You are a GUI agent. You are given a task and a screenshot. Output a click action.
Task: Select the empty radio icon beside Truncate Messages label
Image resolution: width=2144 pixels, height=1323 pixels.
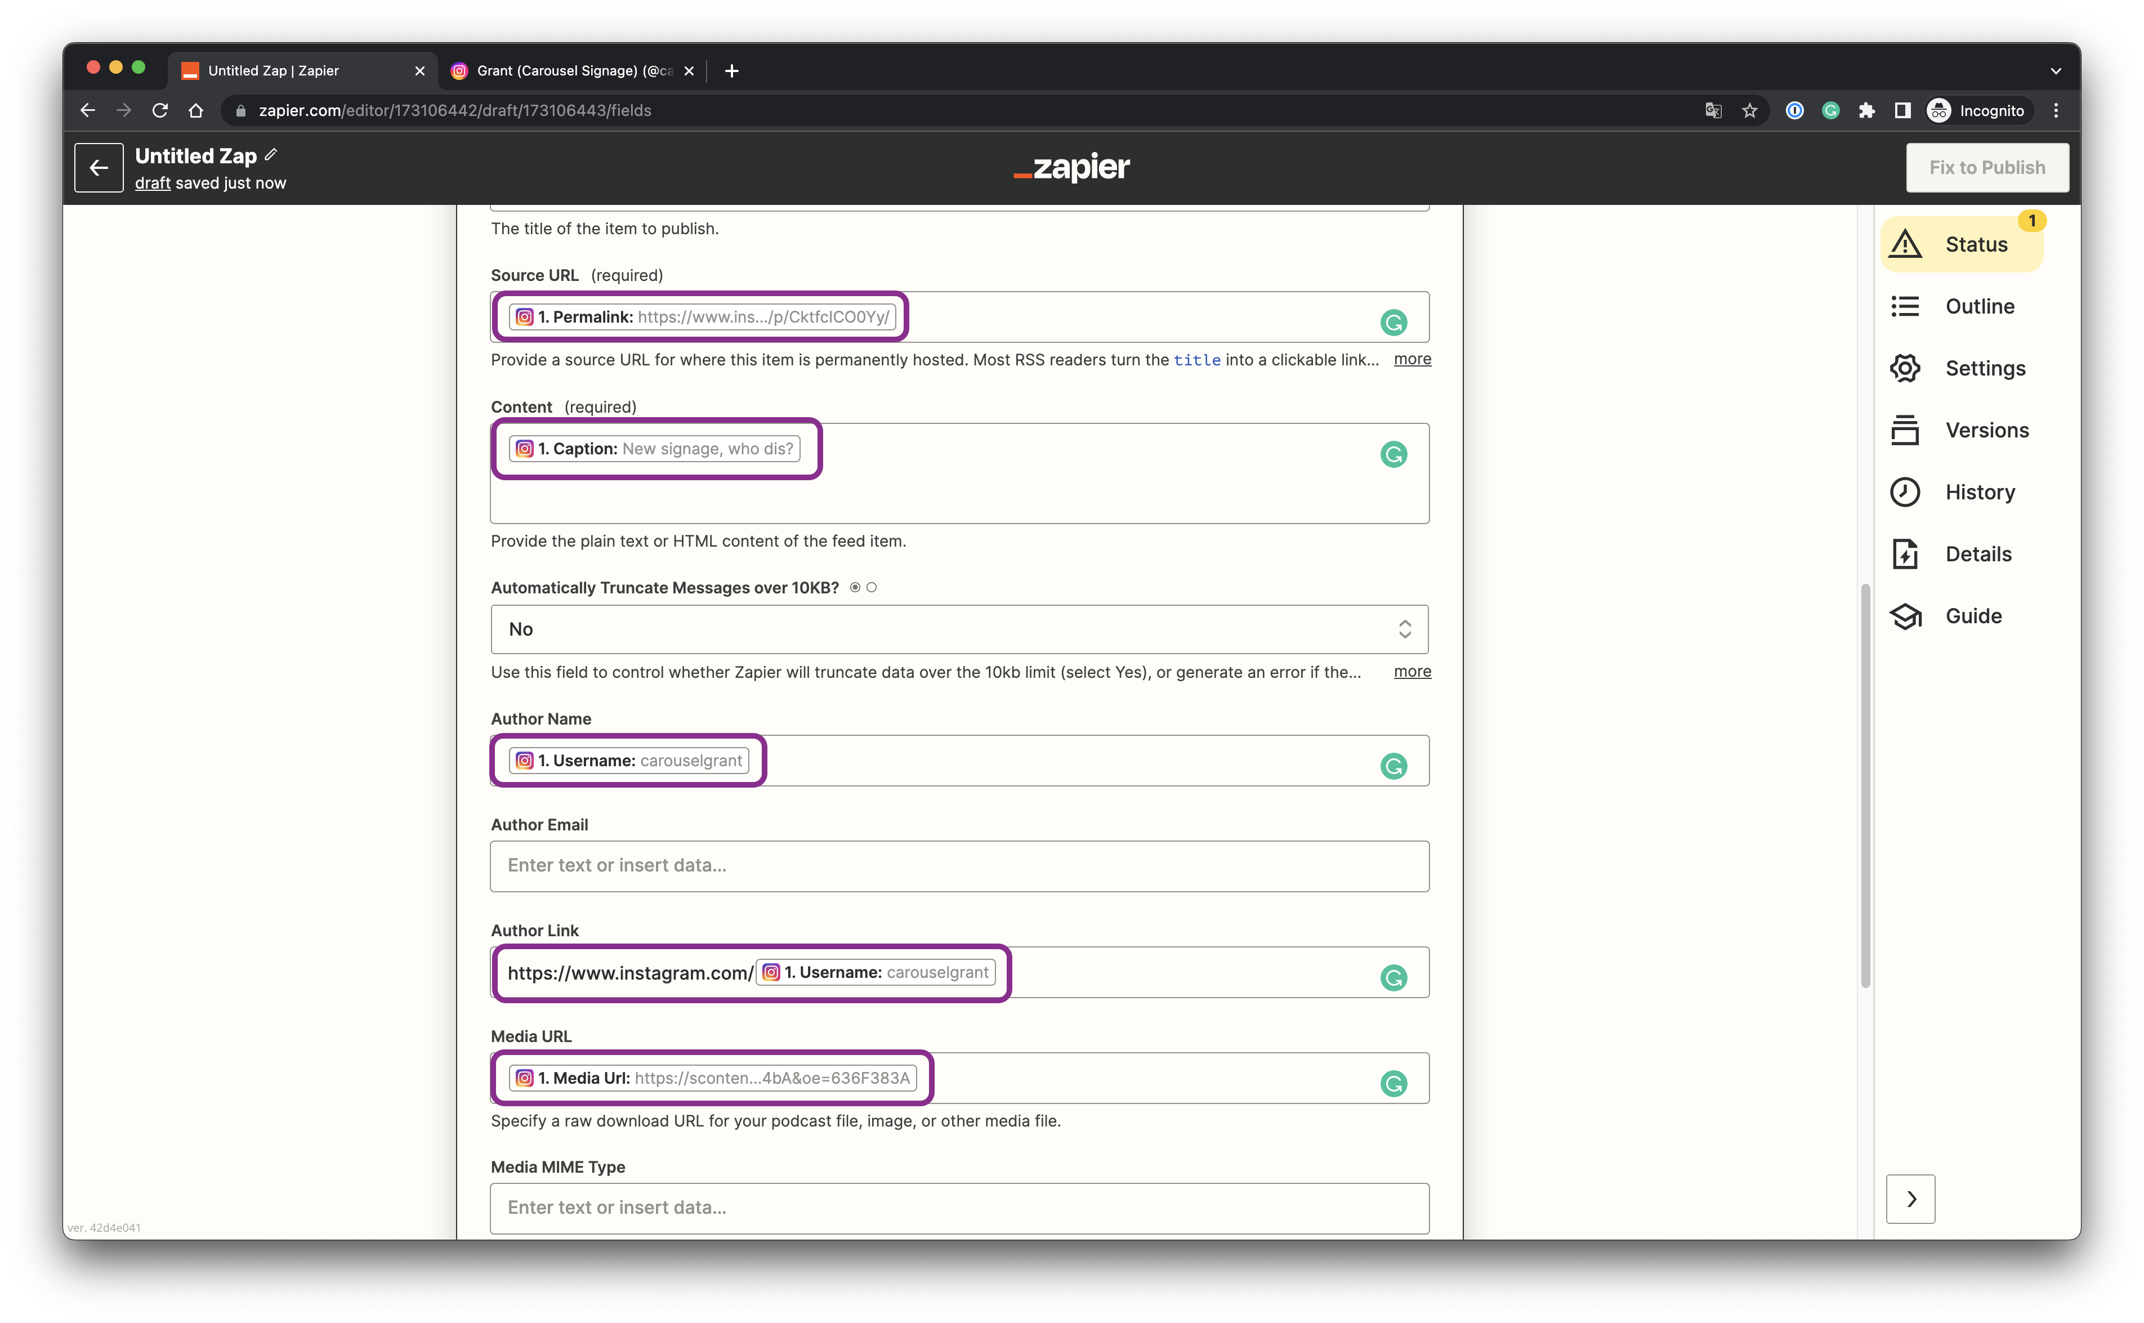click(x=872, y=587)
